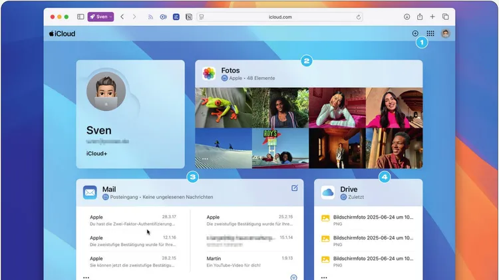Viewport: 499px width, 280px height.
Task: Show the tab overview
Action: click(x=446, y=17)
